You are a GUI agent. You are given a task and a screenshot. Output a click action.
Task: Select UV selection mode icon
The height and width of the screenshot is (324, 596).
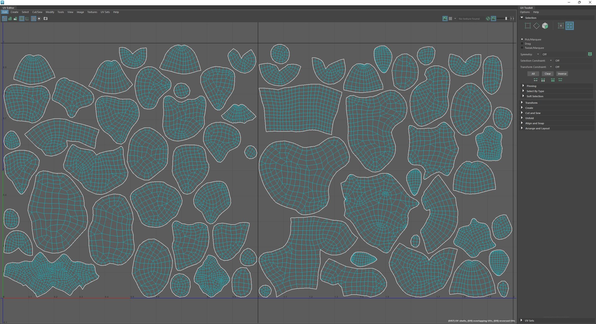pyautogui.click(x=561, y=26)
